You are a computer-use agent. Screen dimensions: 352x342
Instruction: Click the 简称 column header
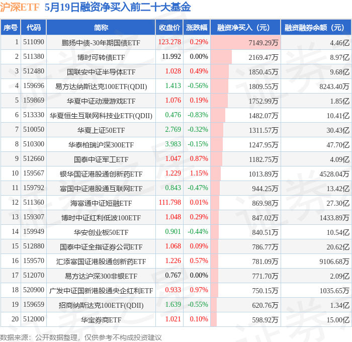tap(101, 27)
